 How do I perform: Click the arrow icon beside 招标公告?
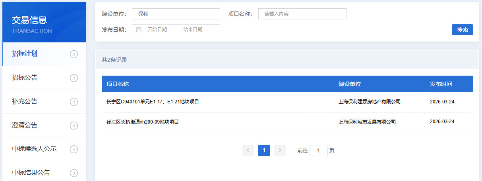tap(74, 78)
